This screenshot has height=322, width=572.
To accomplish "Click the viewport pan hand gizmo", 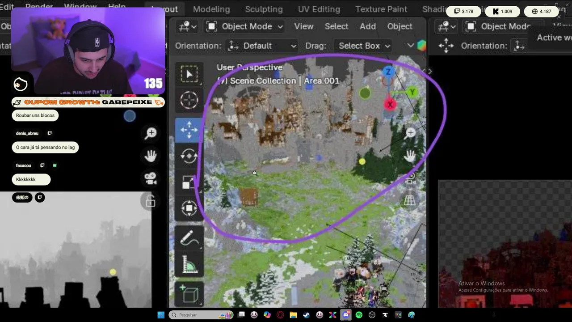I will [410, 156].
